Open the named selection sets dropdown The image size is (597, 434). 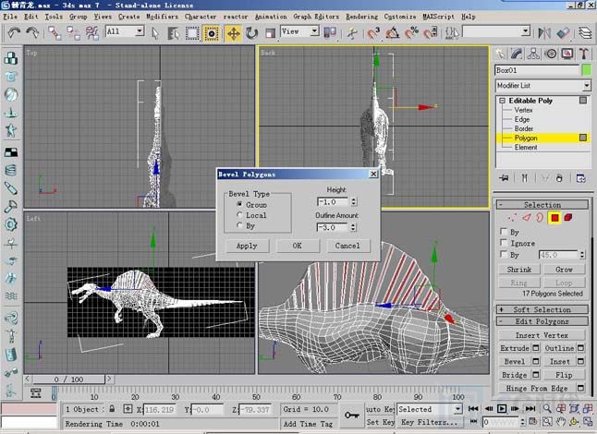pos(526,31)
